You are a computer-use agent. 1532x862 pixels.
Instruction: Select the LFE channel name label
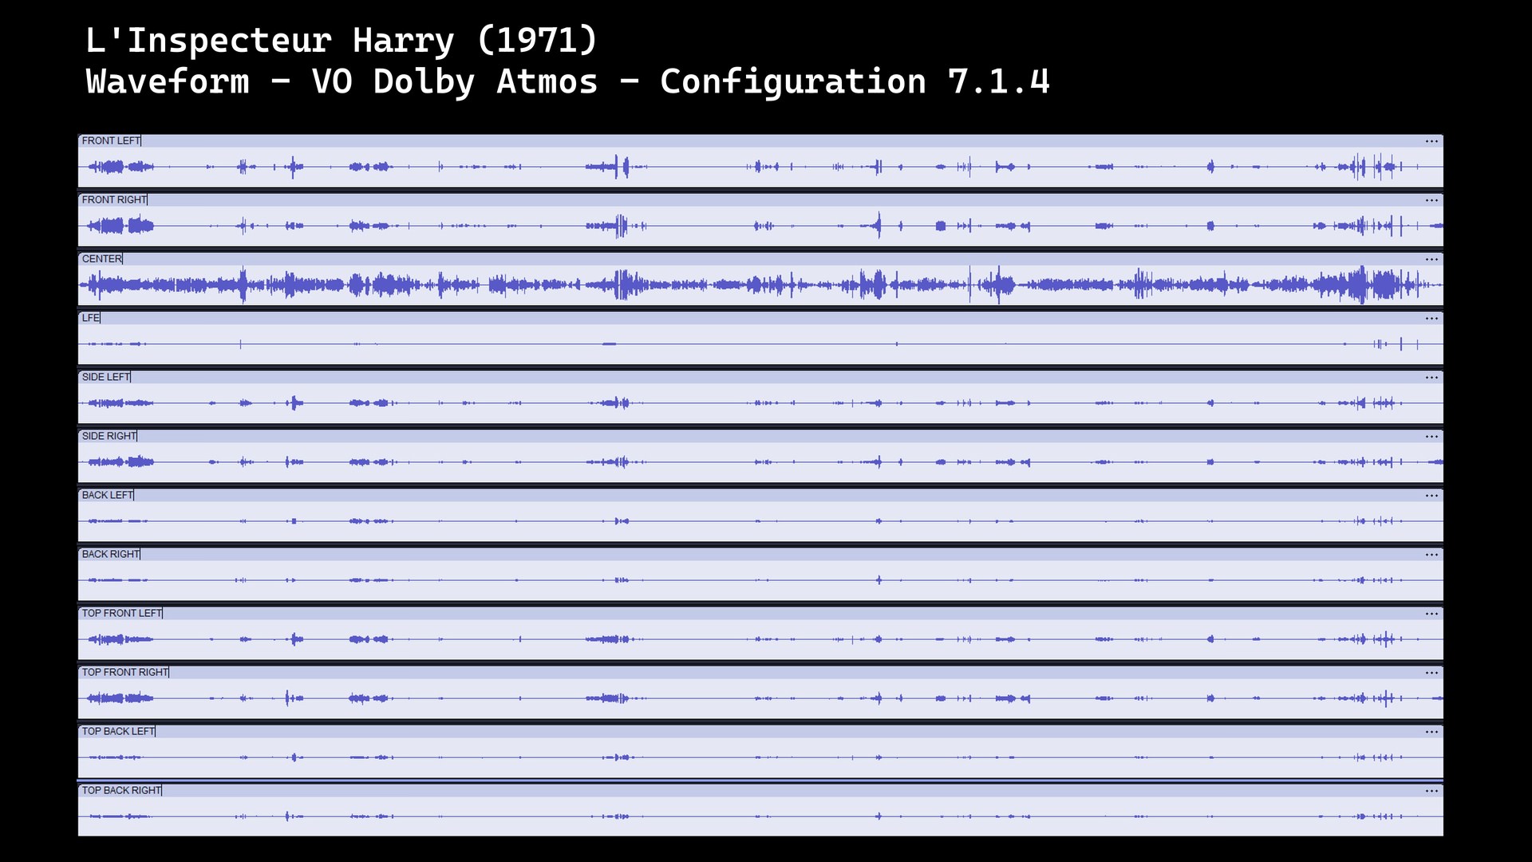tap(89, 318)
